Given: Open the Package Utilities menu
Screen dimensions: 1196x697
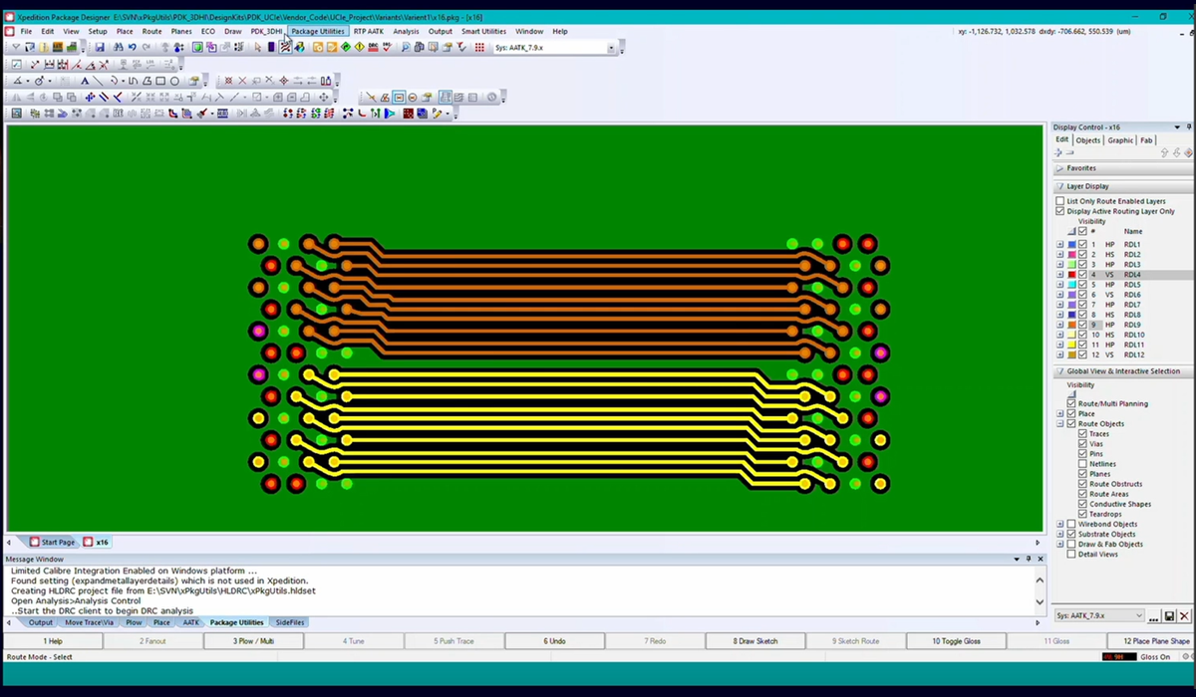Looking at the screenshot, I should coord(320,31).
